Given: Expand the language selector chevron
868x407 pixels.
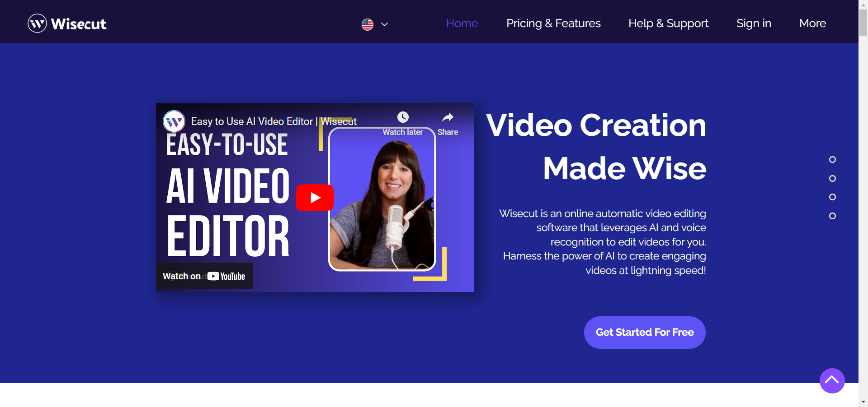Looking at the screenshot, I should coord(384,24).
